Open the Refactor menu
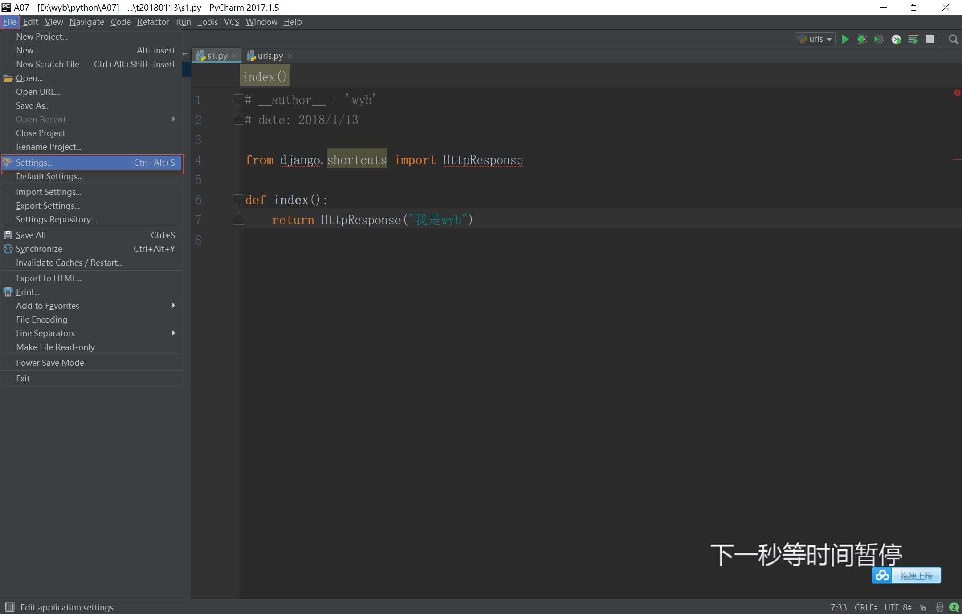The image size is (962, 614). click(153, 22)
